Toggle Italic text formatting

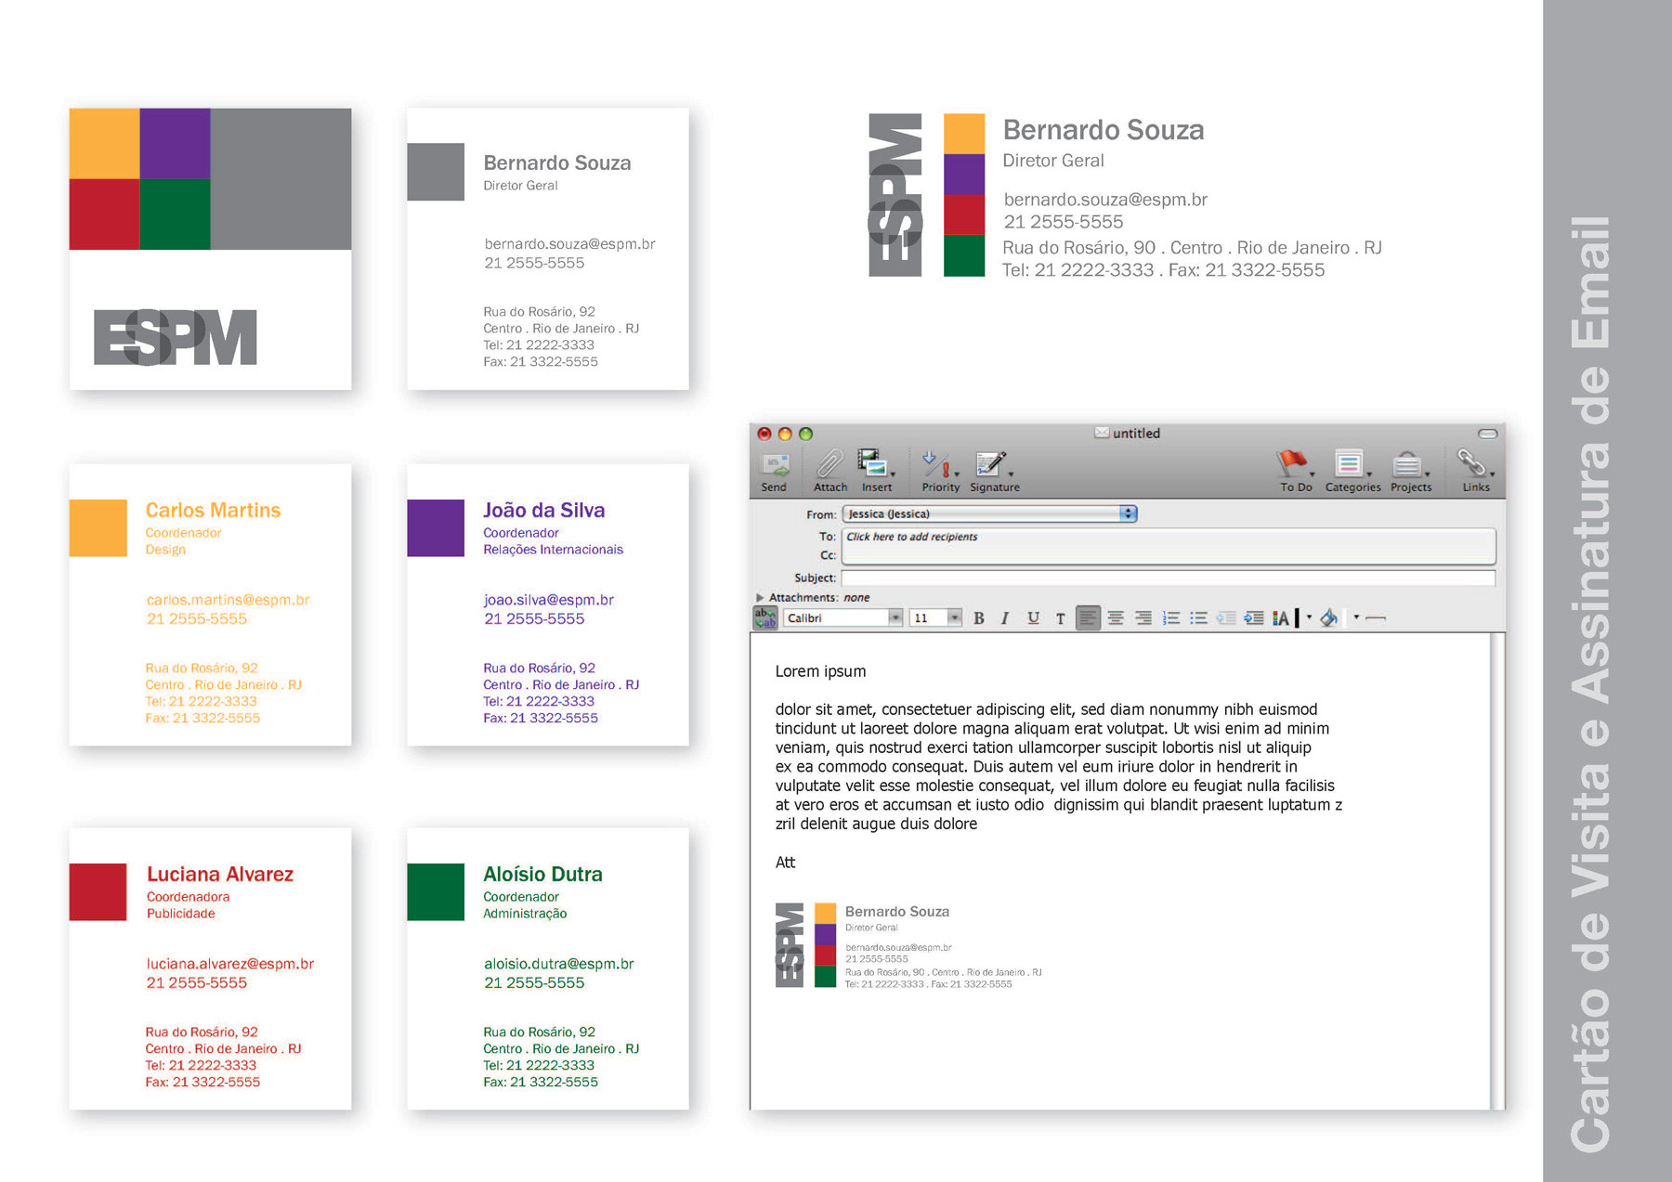[x=1004, y=618]
